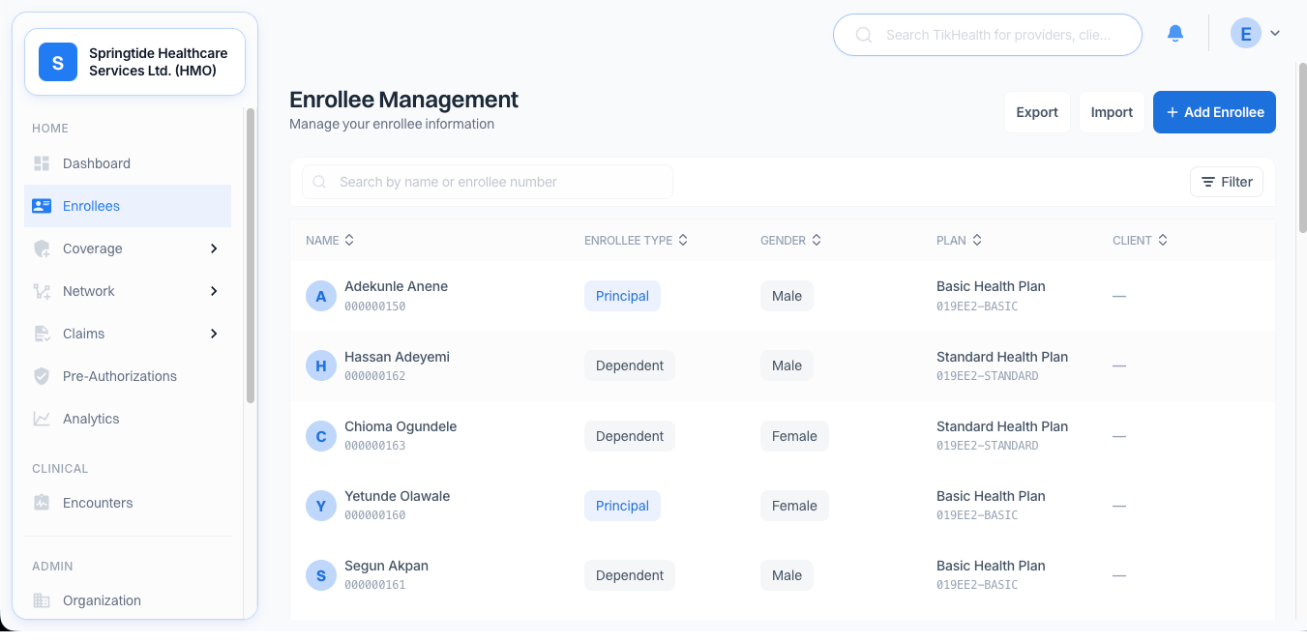1307x642 pixels.
Task: Click the Claims document icon
Action: pos(42,334)
